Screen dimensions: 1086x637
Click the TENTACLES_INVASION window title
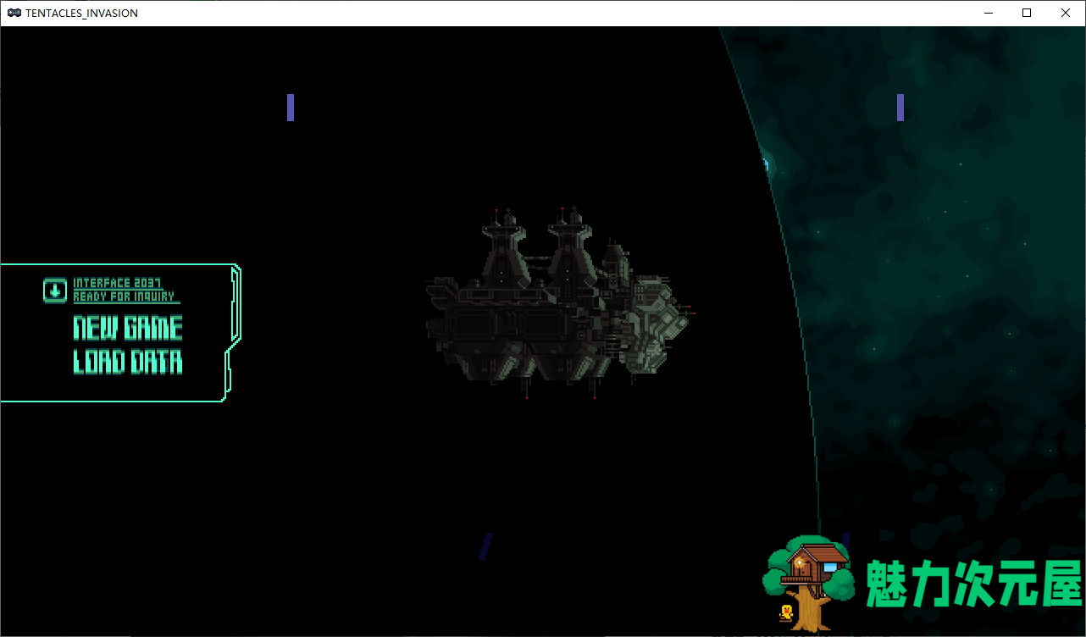point(82,13)
